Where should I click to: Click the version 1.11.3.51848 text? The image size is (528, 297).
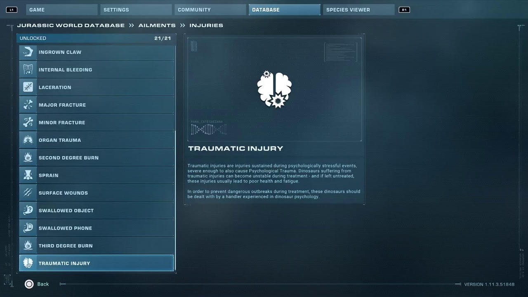coord(489,285)
